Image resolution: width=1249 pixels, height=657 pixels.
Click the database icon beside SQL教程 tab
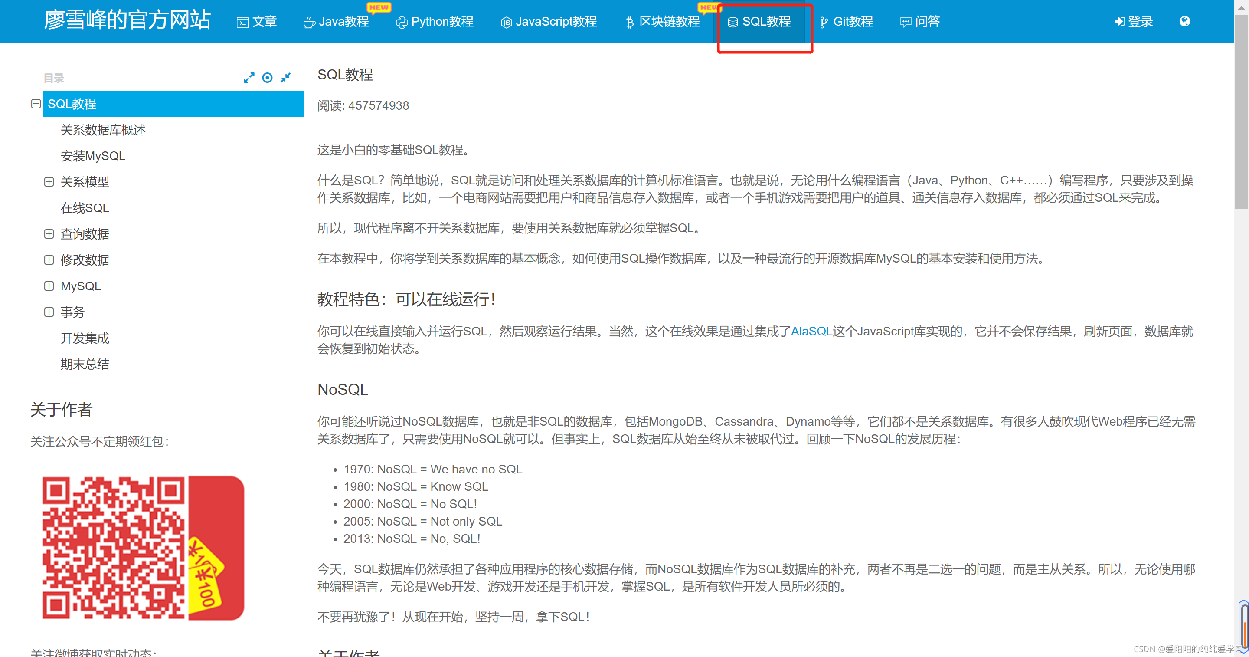point(732,22)
